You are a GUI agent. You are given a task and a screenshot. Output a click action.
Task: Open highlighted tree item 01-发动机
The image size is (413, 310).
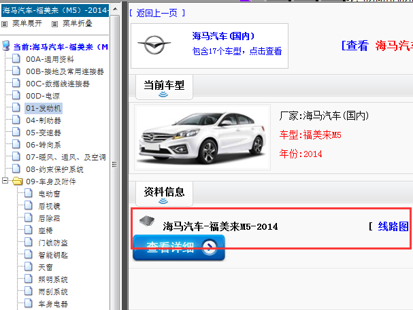[44, 108]
